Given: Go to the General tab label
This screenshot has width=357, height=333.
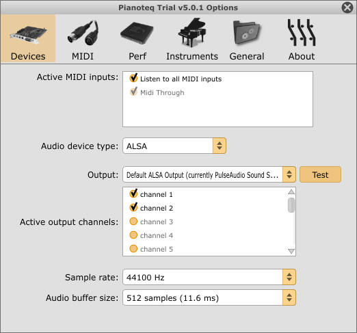Looking at the screenshot, I should (247, 56).
